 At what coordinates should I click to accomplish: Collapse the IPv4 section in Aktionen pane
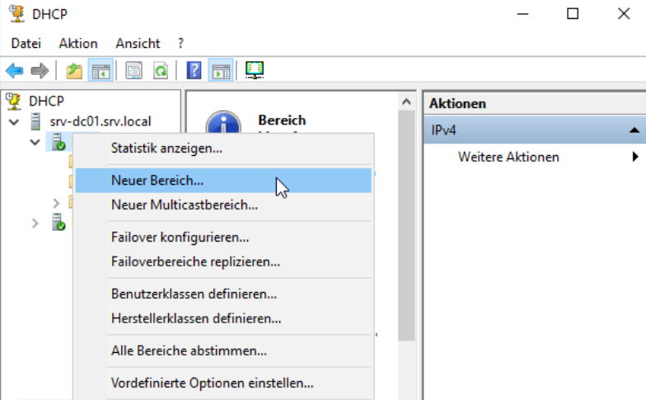633,130
